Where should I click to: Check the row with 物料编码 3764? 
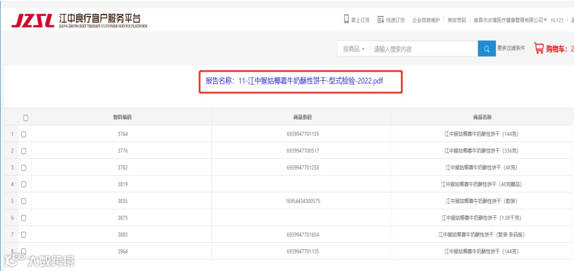[23, 134]
